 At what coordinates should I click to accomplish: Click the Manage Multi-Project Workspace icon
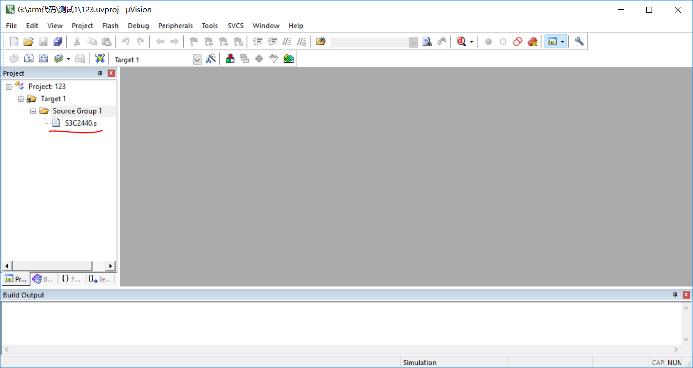(x=245, y=59)
